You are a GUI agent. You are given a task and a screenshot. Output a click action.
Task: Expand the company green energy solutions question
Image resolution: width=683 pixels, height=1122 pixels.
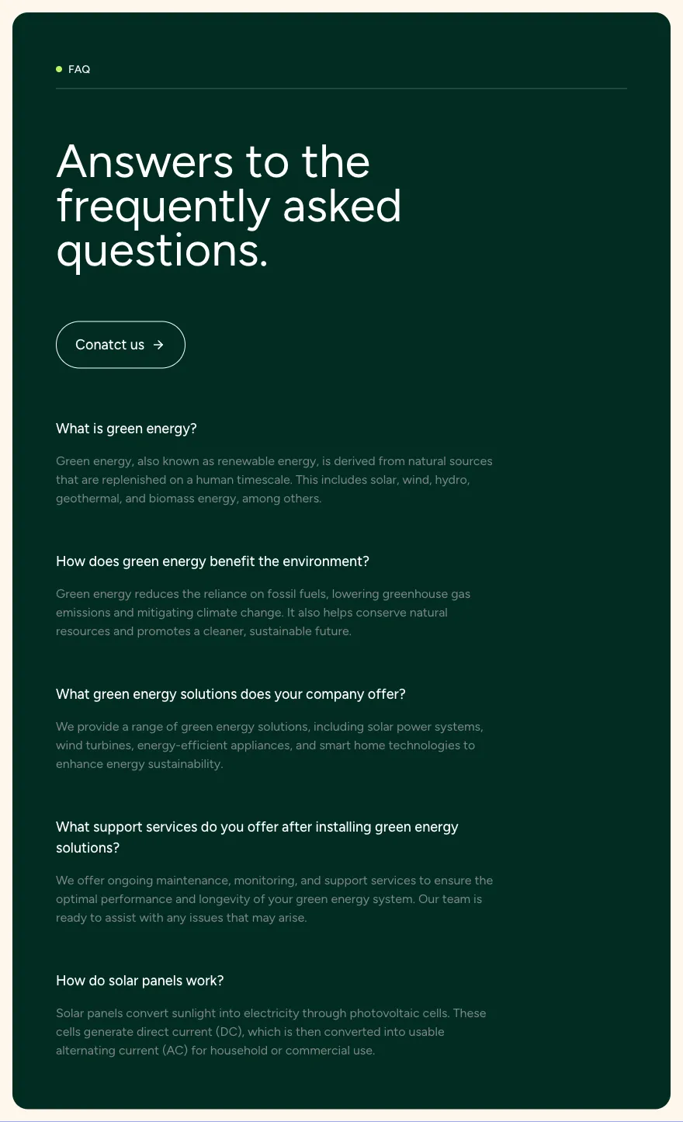231,694
